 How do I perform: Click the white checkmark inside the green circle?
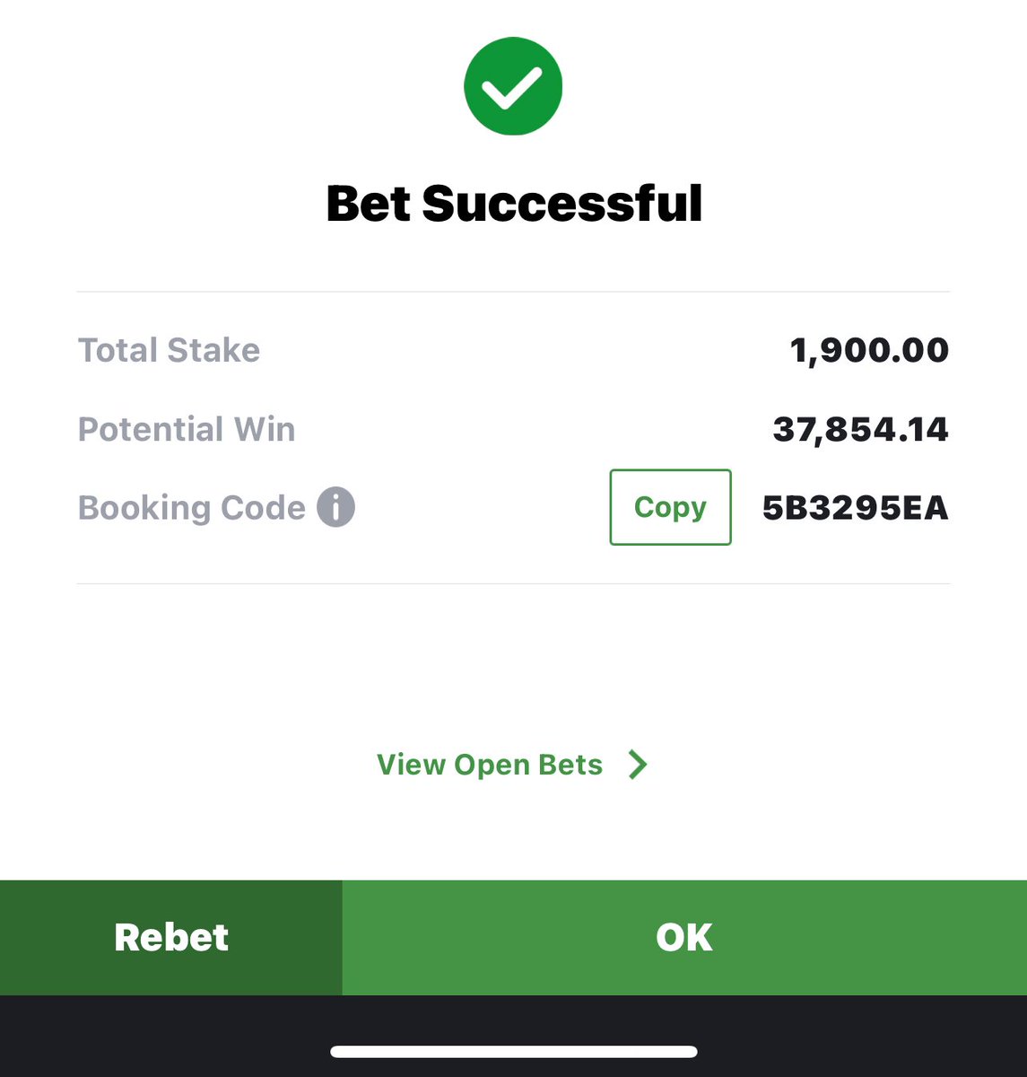[511, 88]
